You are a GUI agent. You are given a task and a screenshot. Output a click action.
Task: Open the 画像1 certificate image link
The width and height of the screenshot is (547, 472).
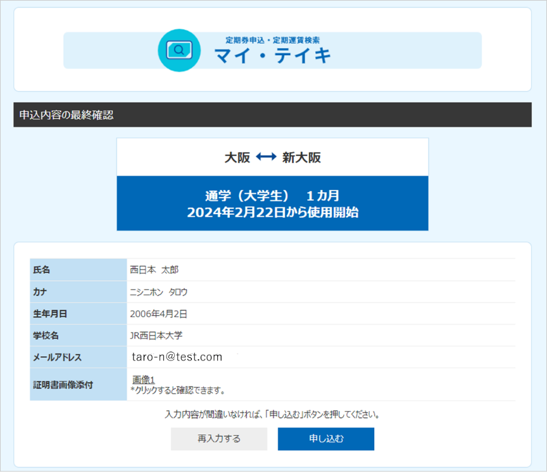tap(144, 380)
